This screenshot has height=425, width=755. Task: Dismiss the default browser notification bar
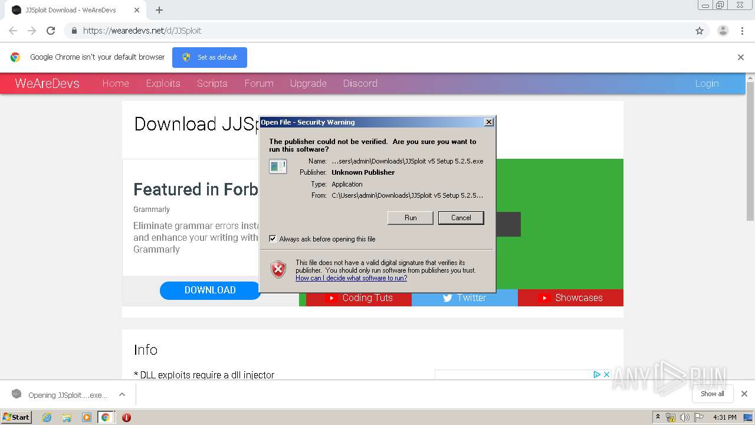point(740,57)
